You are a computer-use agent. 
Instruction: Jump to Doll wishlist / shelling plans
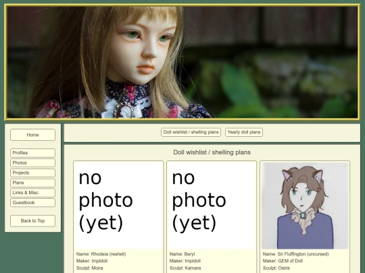coord(191,132)
